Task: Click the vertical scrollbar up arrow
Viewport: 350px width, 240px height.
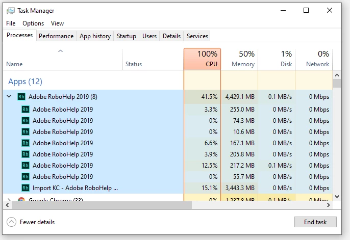Action: (x=337, y=75)
